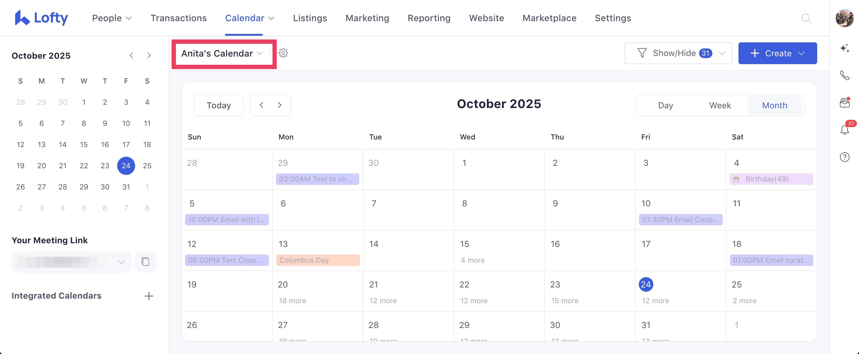Open the Show/Hide filter dropdown

[x=678, y=53]
